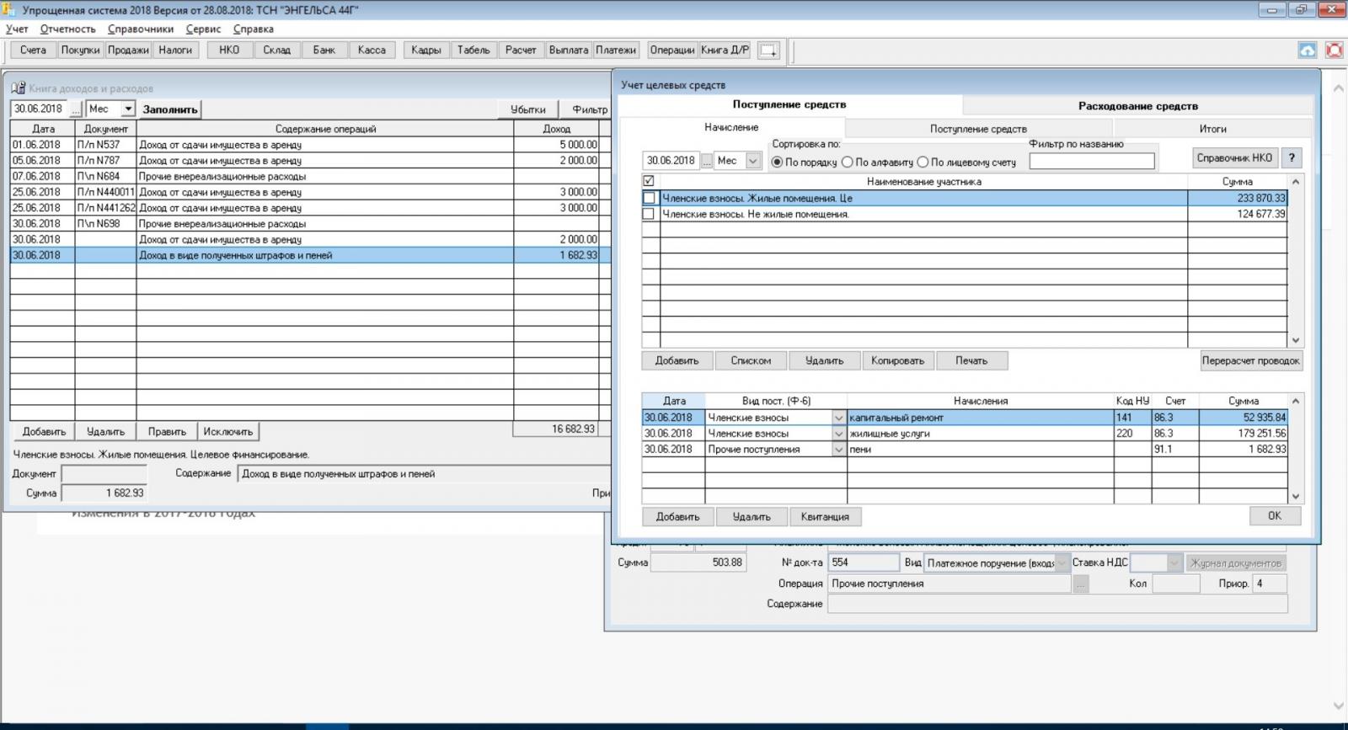Screen dimensions: 1348x730
Task: Expand the Мес period dropdown in income book
Action: point(128,109)
